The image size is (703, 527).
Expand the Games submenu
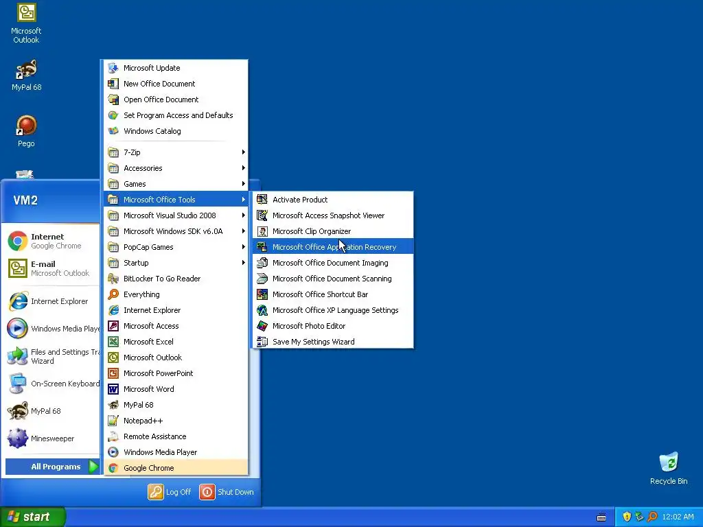[x=176, y=184]
